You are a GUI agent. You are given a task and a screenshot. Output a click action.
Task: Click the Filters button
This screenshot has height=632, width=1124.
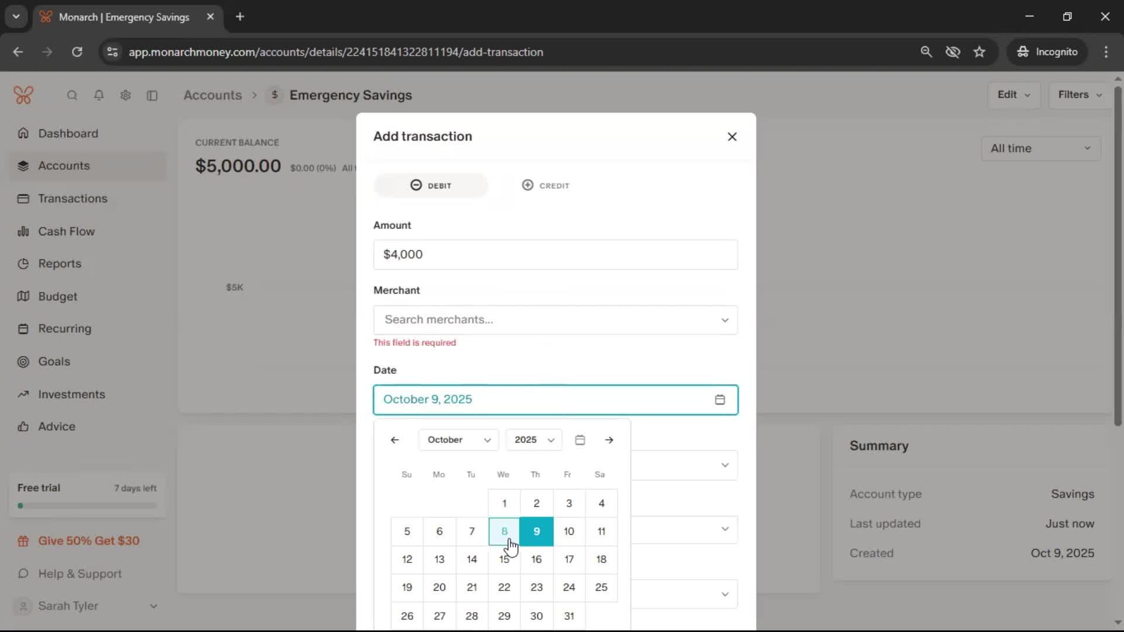(1079, 95)
